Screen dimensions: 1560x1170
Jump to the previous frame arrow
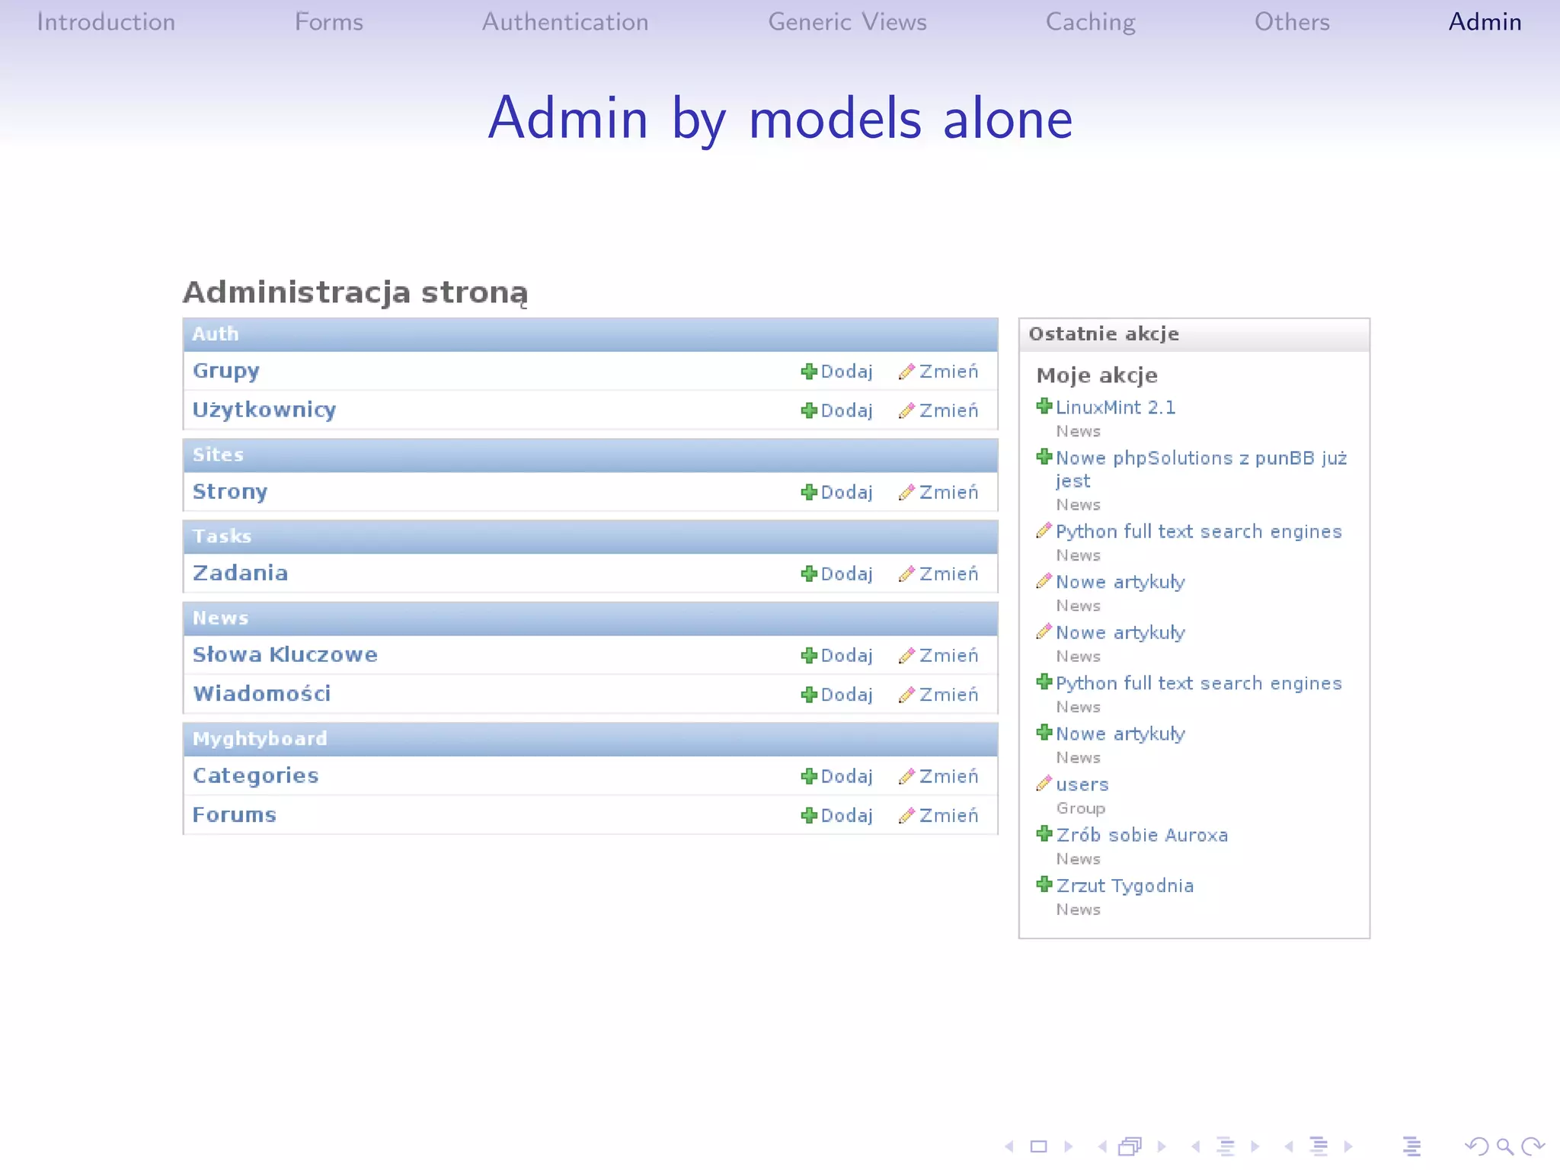pyautogui.click(x=1101, y=1146)
